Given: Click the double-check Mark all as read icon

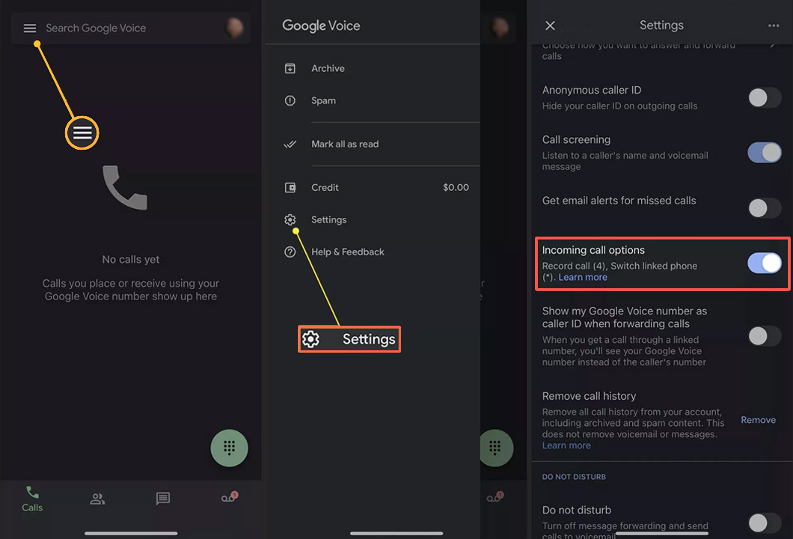Looking at the screenshot, I should 290,144.
